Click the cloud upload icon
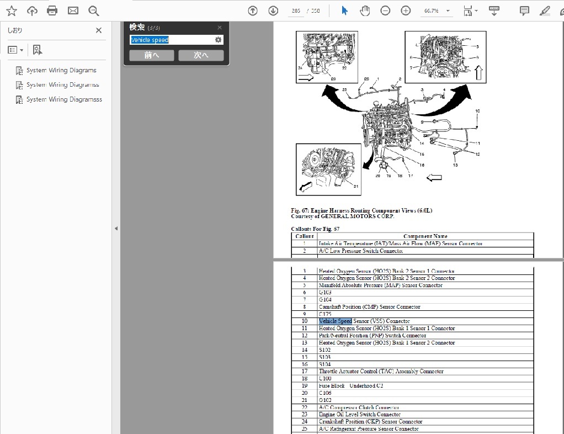This screenshot has height=434, width=564. coord(33,11)
